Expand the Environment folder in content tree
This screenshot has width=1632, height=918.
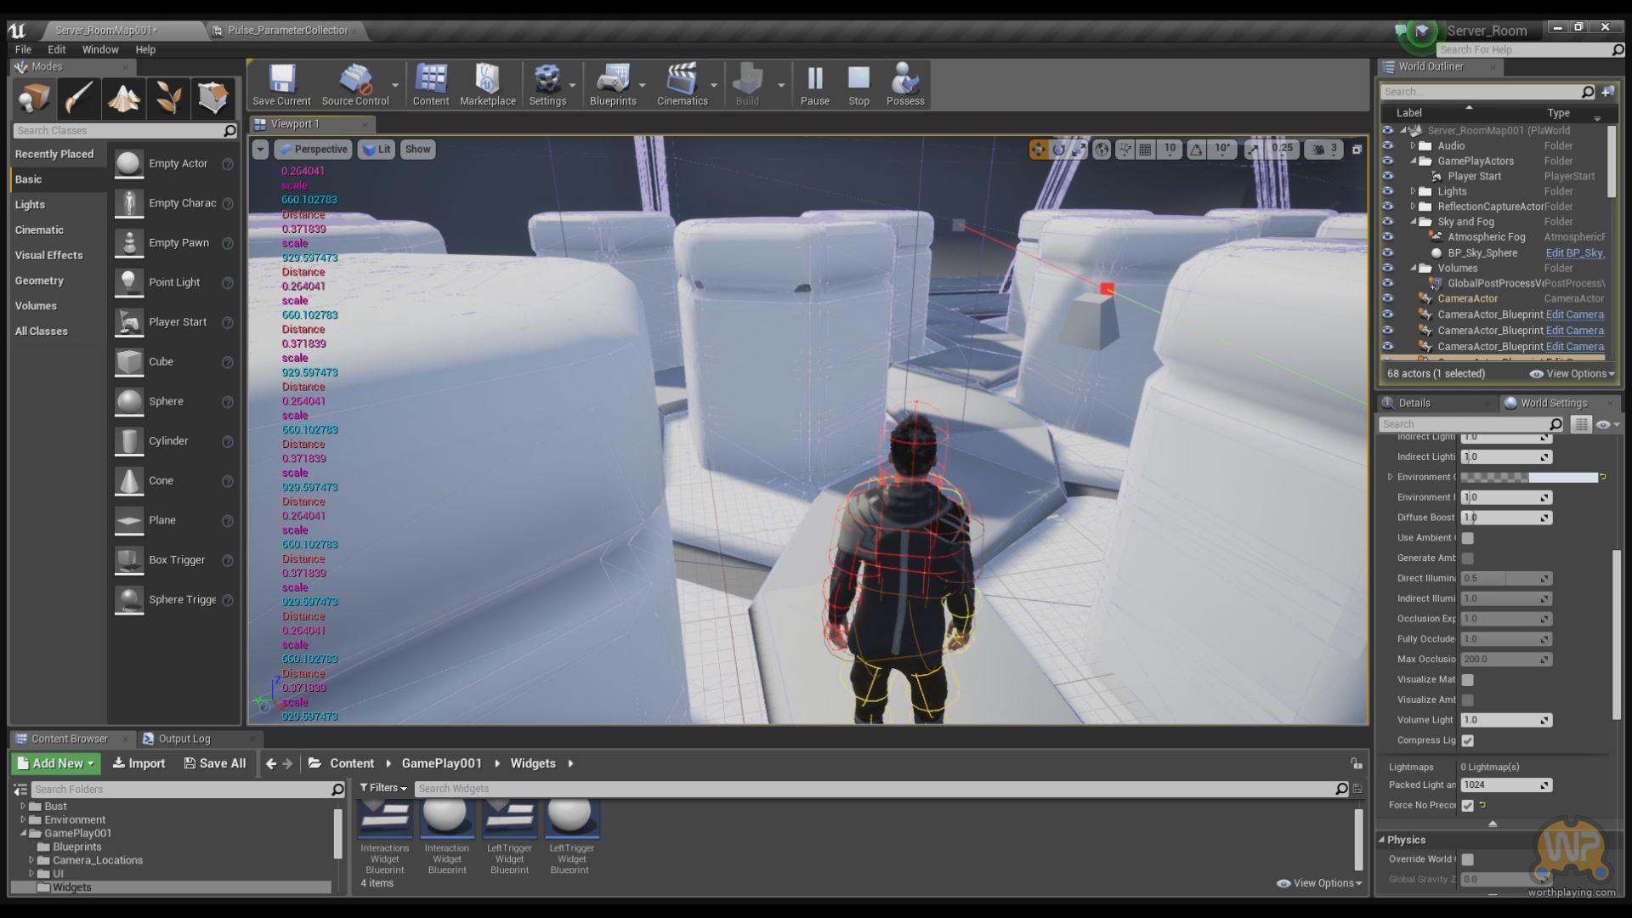point(23,820)
